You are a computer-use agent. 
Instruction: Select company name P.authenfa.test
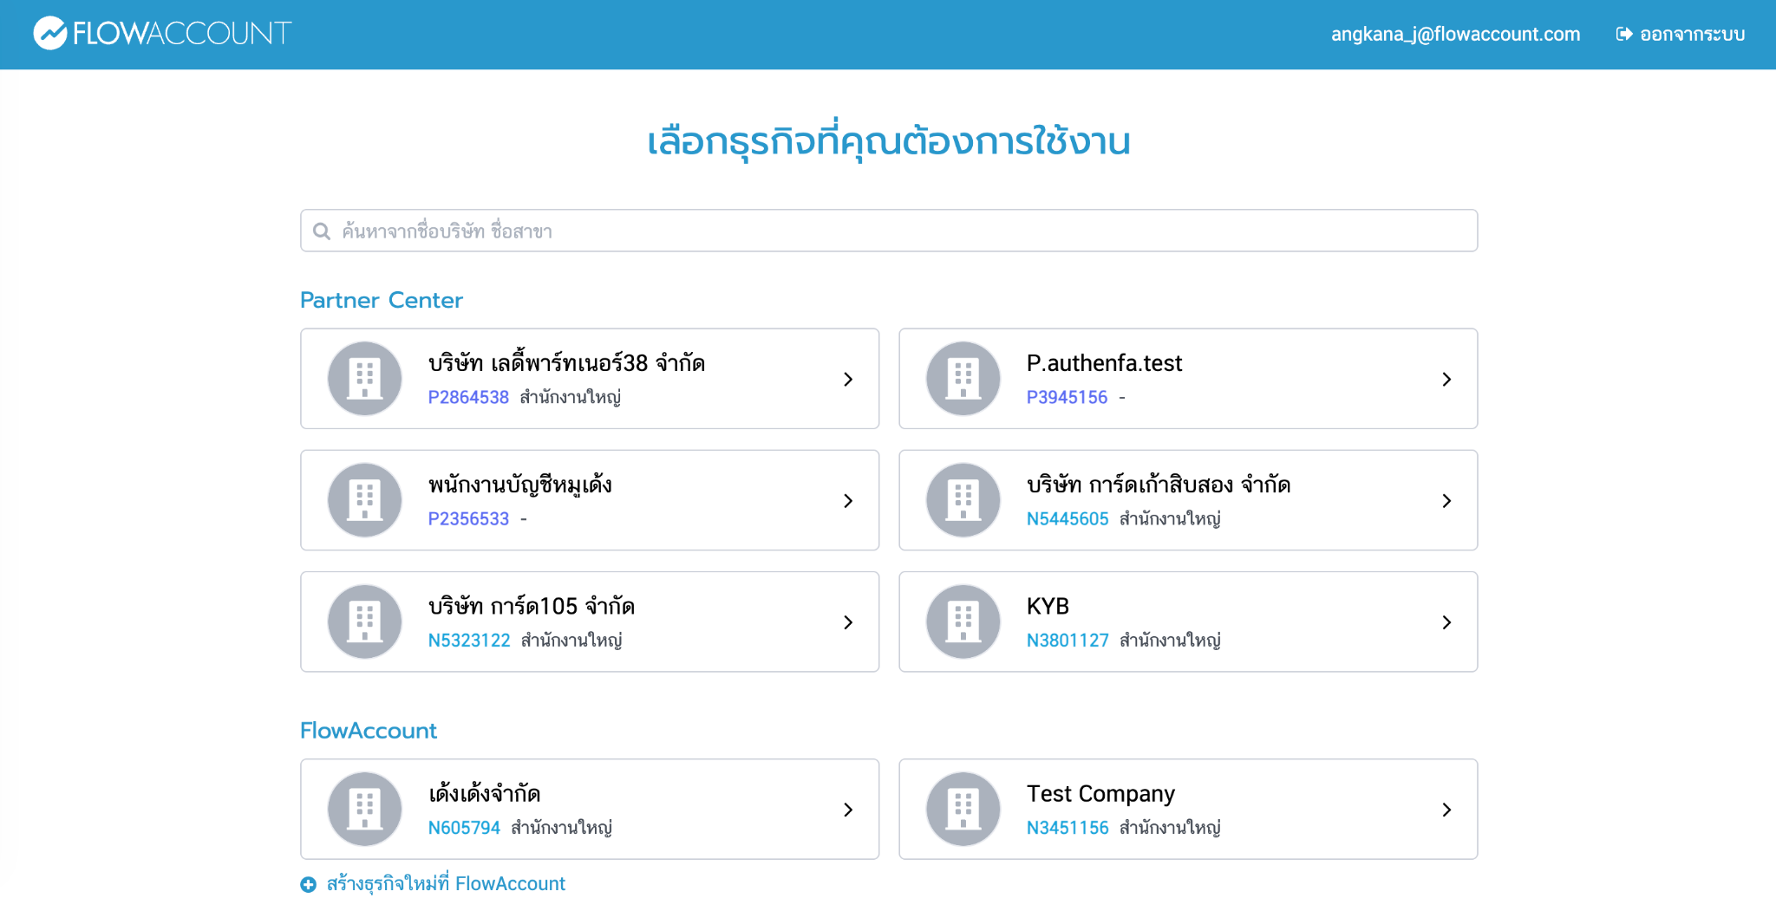1104,363
